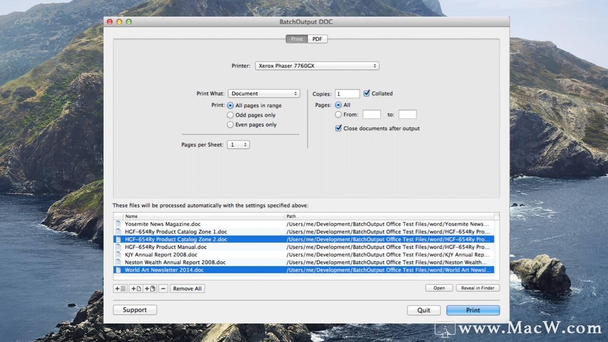Click the document icon beside World Art Newsletter 2014.doc

pyautogui.click(x=118, y=270)
